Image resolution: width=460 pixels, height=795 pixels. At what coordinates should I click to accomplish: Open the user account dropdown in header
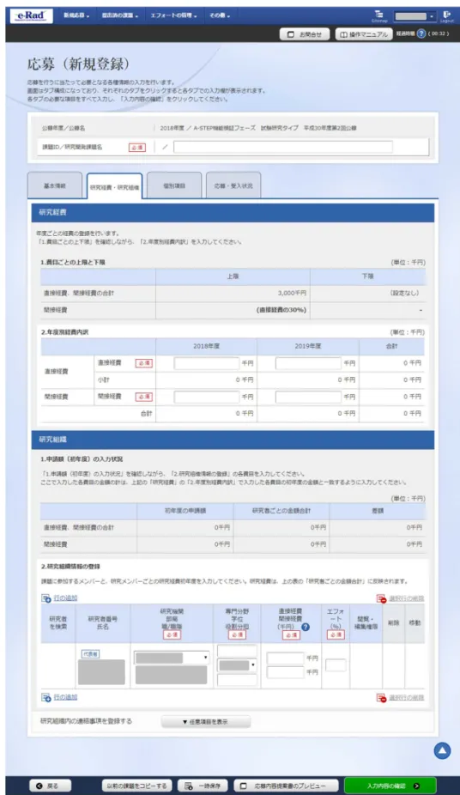pyautogui.click(x=415, y=16)
